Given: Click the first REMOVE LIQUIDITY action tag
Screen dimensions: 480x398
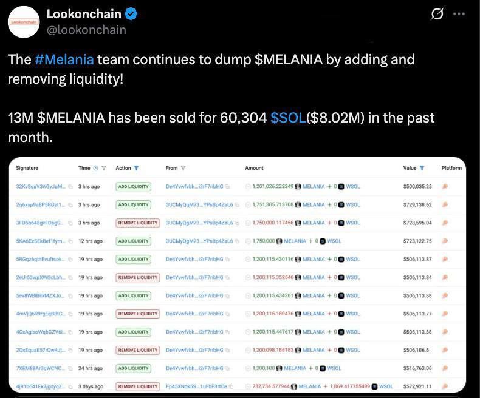Looking at the screenshot, I should click(138, 223).
